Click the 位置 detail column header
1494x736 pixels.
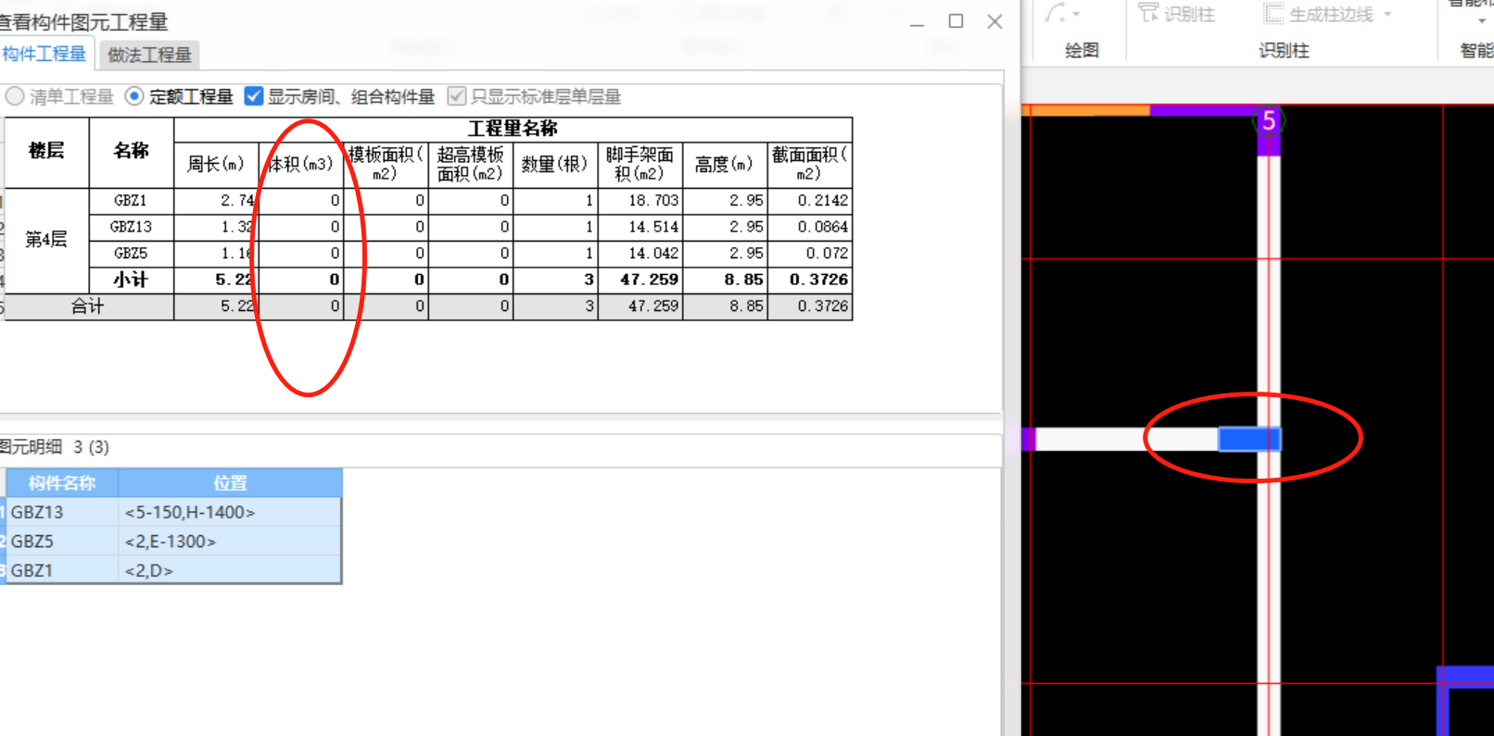coord(230,483)
